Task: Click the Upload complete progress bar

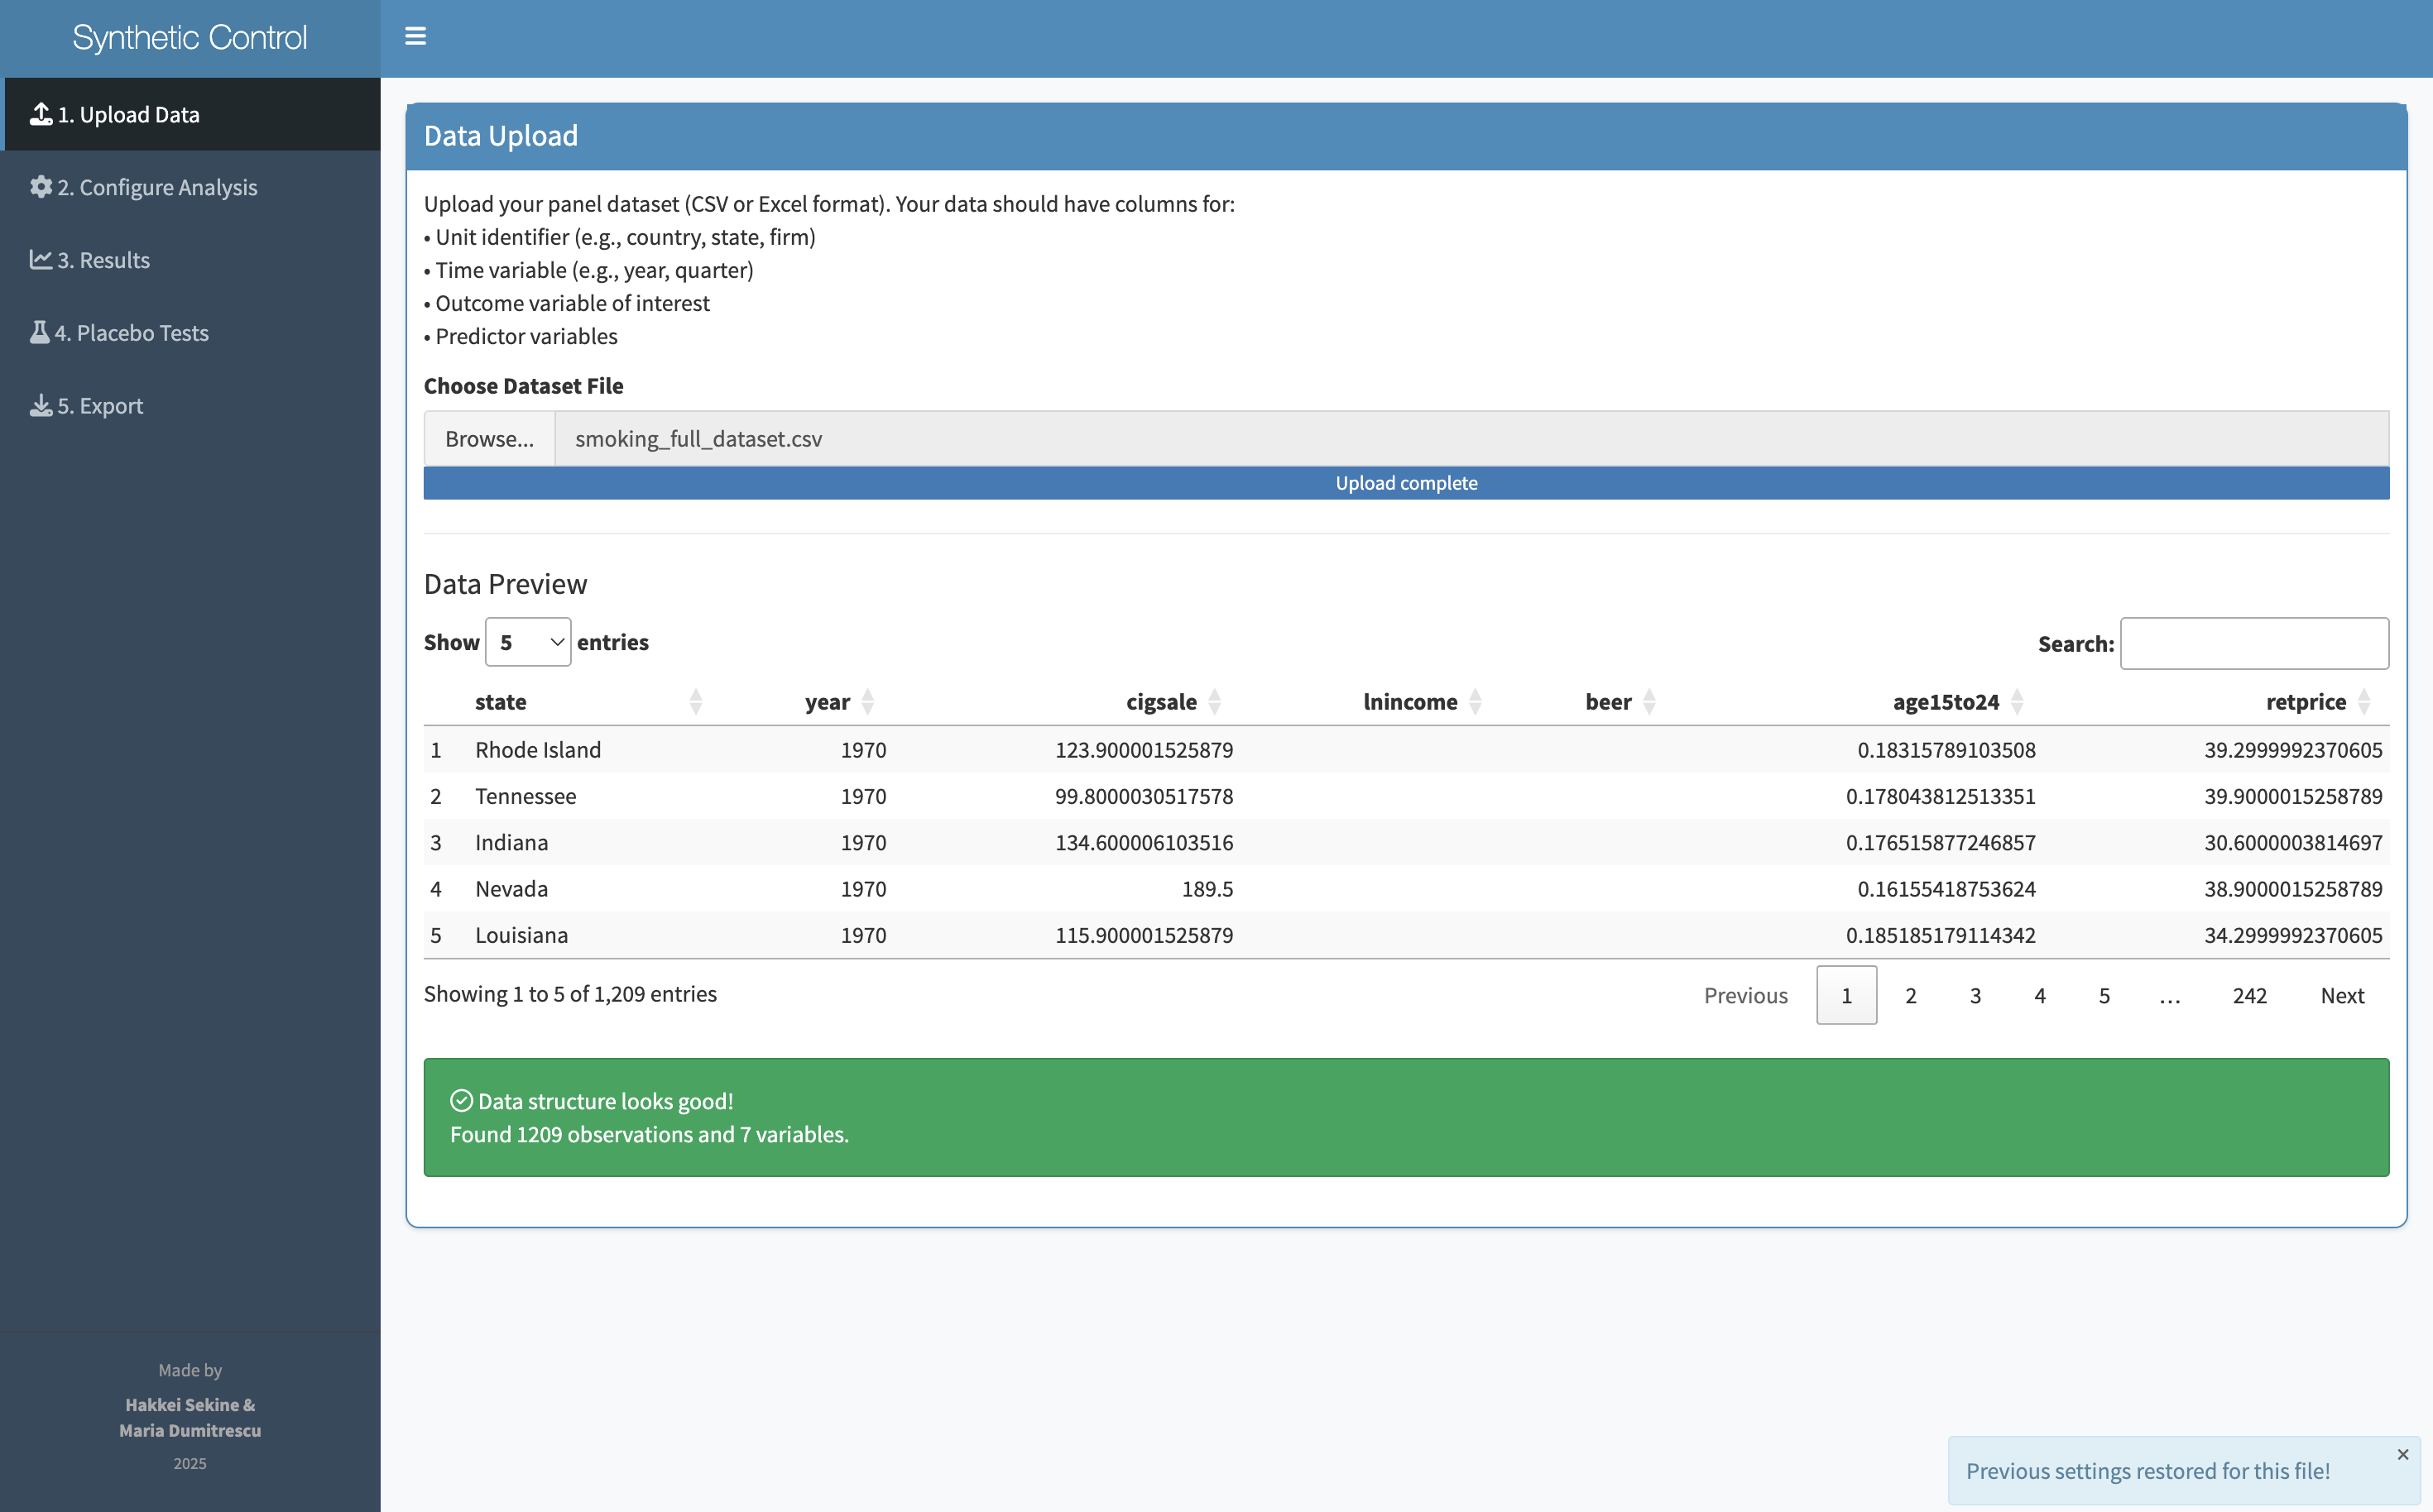Action: click(x=1405, y=482)
